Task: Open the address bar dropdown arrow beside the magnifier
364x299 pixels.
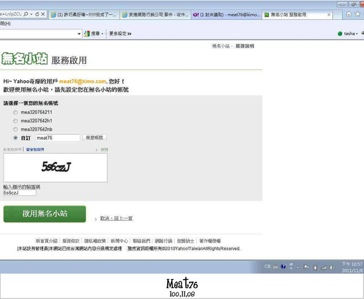Action: coord(31,14)
